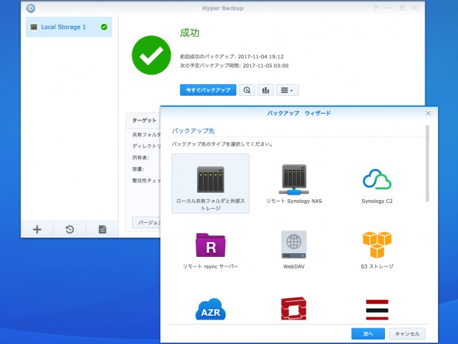458x344 pixels.
Task: Select Remote rsync server destination
Action: tap(211, 250)
